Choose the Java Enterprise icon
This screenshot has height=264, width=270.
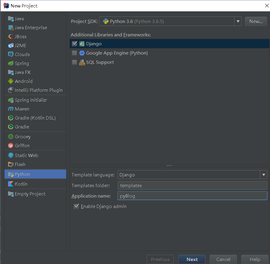click(x=11, y=27)
